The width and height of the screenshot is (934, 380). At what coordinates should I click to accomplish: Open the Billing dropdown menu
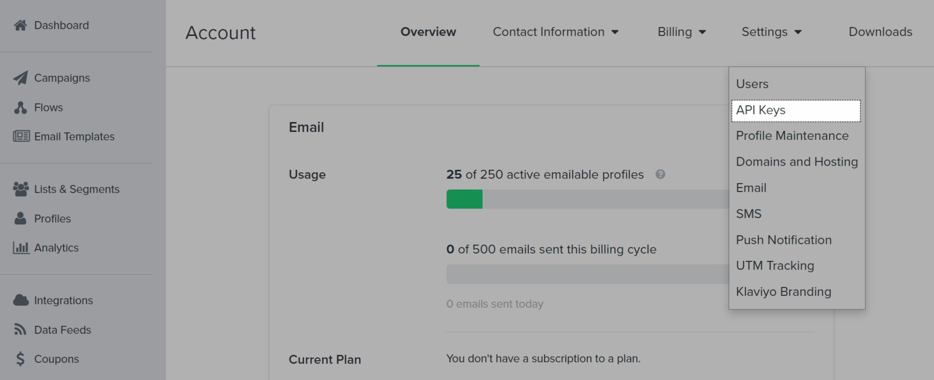[x=681, y=32]
